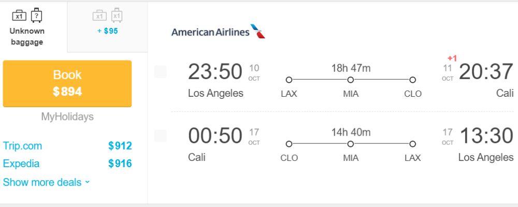Viewport: 518px width, 207px height.
Task: Choose the grayed checked luggage icon
Action: (x=117, y=15)
